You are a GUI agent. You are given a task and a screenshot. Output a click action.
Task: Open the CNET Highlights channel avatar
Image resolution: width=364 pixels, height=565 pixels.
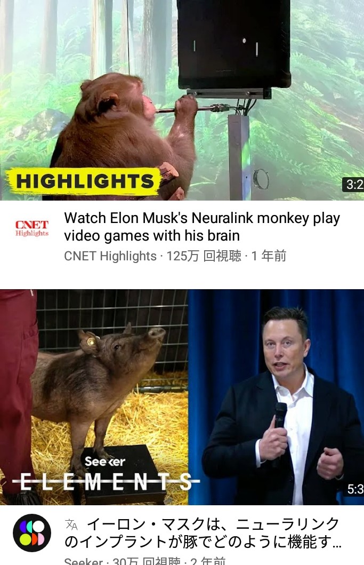pyautogui.click(x=31, y=228)
